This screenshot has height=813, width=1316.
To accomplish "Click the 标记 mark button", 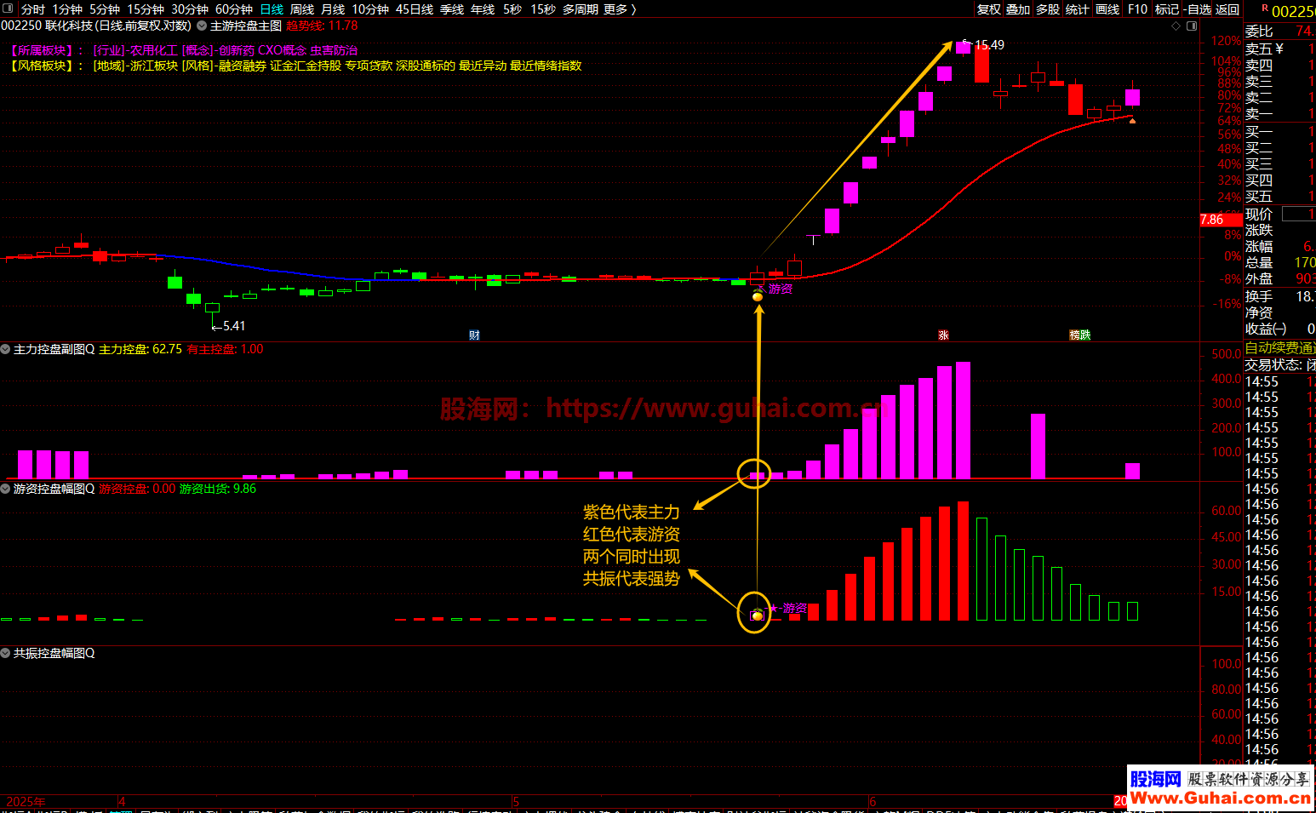I will click(1167, 9).
